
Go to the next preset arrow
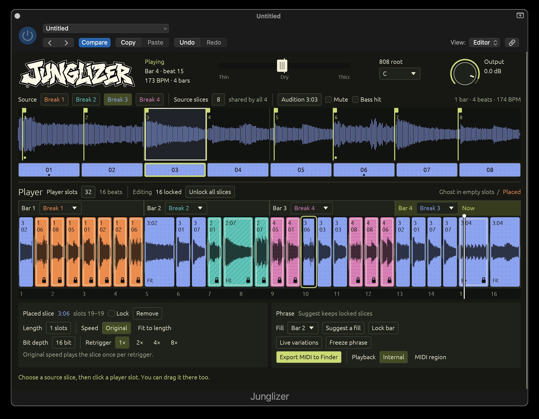click(66, 43)
